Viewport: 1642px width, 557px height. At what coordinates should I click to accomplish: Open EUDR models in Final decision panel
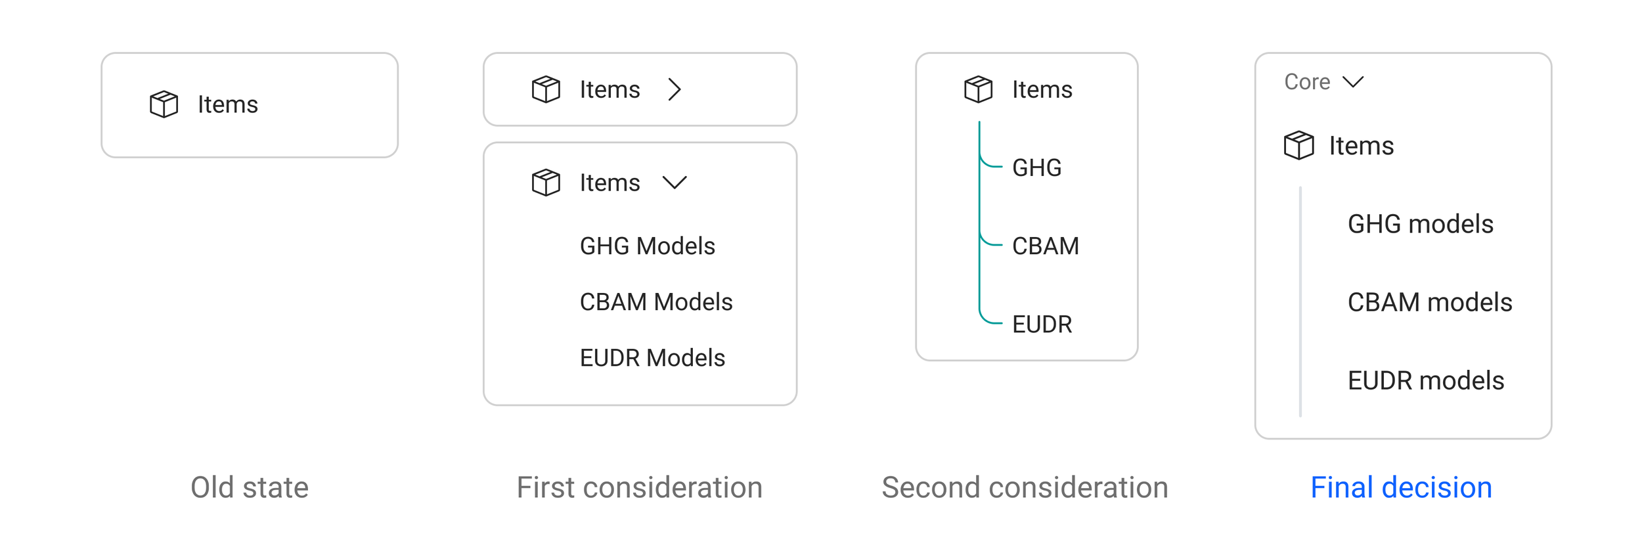tap(1425, 380)
